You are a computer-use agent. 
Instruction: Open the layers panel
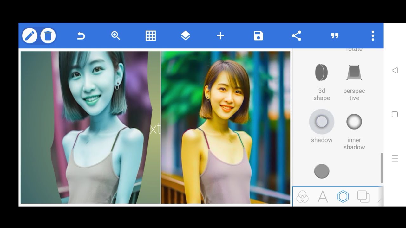[x=186, y=36]
